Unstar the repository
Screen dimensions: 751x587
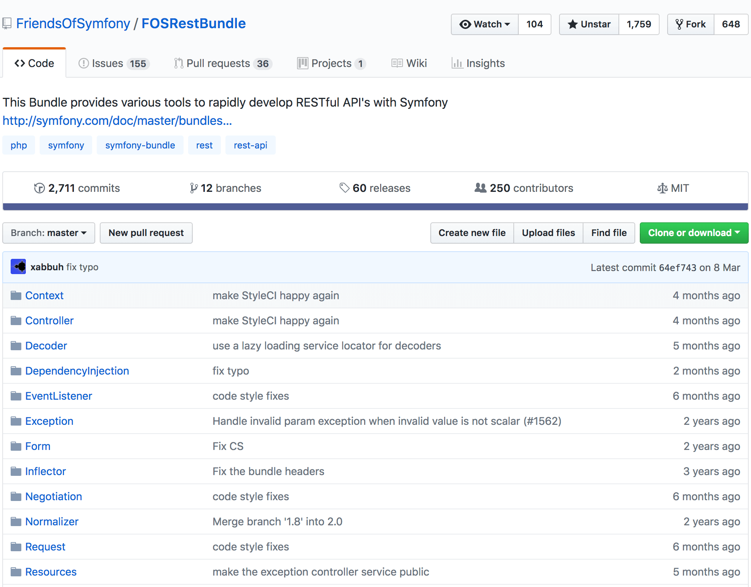tap(589, 24)
